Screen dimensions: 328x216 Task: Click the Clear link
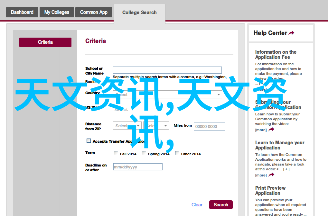coord(197,205)
